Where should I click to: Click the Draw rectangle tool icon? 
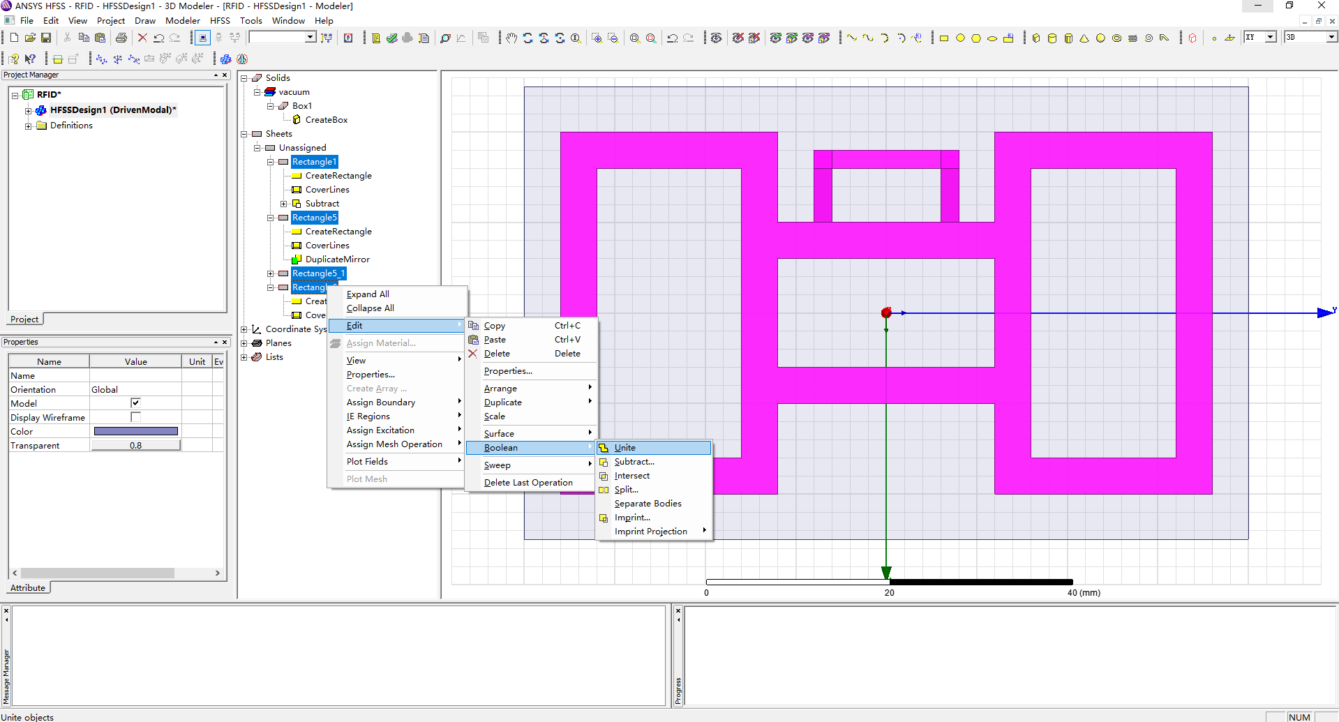(944, 38)
